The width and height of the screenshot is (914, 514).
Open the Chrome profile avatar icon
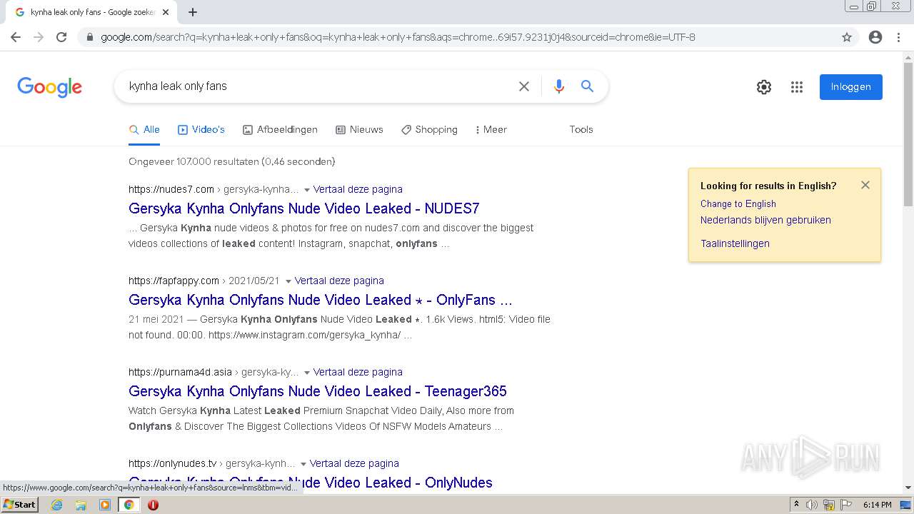(875, 37)
